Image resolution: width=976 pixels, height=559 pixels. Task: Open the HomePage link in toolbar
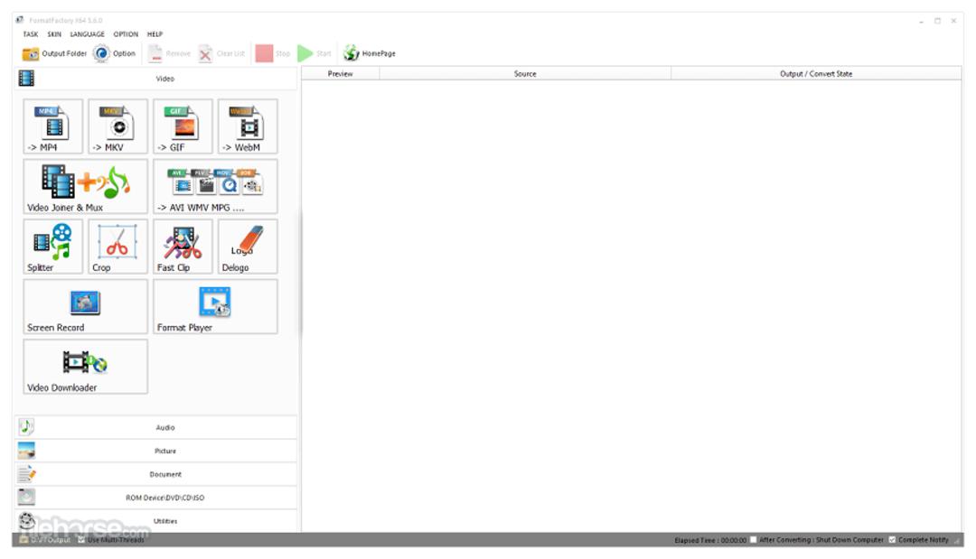369,53
